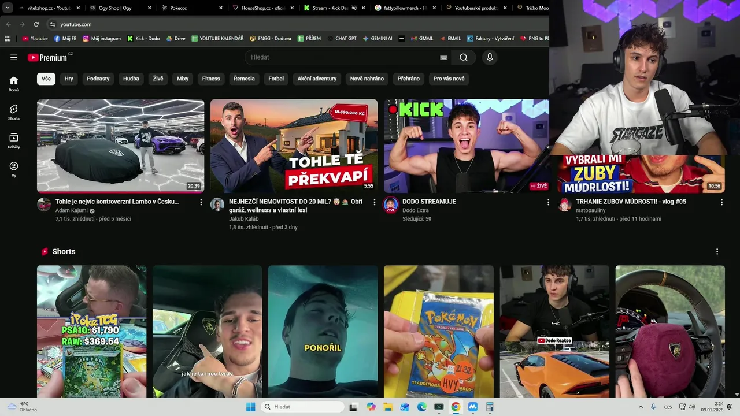Viewport: 740px width, 416px height.
Task: Open Shorts from the left sidebar
Action: 14,112
